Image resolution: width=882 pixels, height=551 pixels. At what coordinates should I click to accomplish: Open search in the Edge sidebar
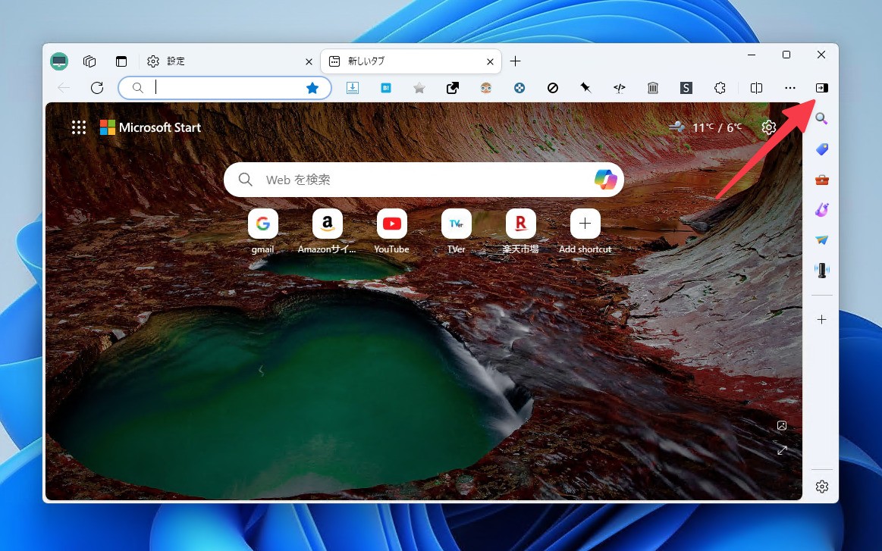(x=821, y=118)
